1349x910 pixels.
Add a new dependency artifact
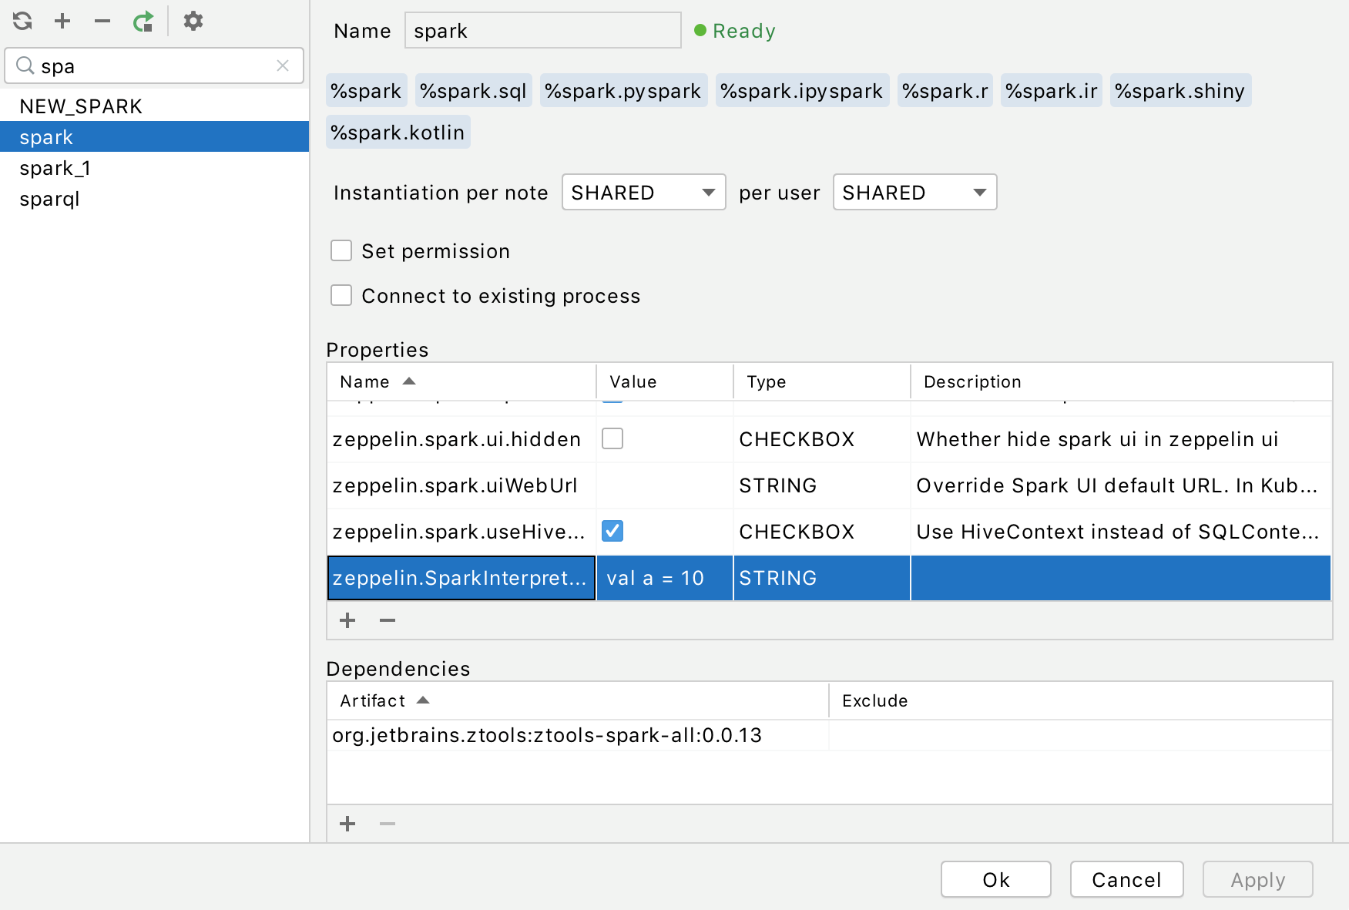coord(347,824)
